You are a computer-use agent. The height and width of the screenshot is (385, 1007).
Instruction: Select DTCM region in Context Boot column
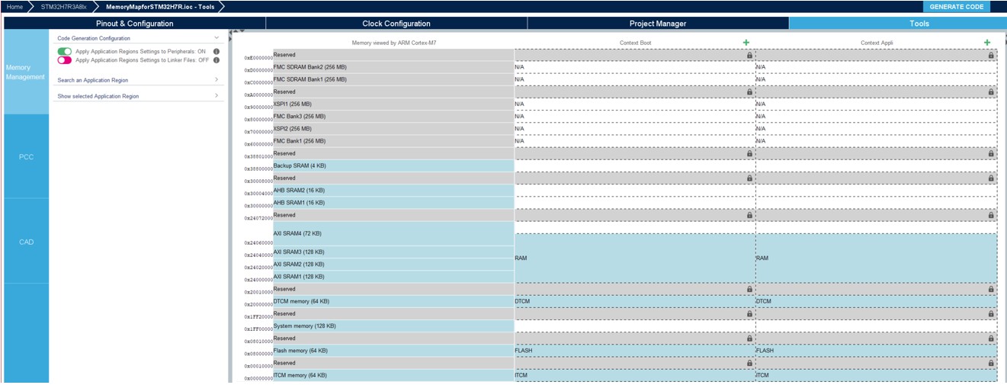pos(635,302)
